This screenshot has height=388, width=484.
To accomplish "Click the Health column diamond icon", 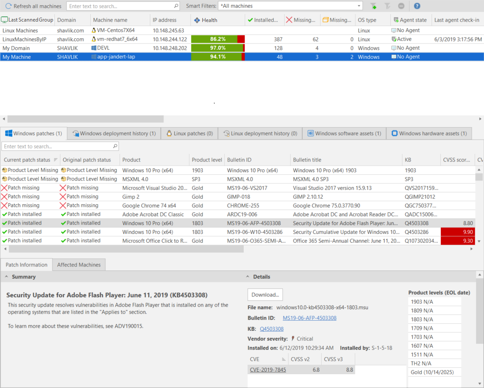I will pos(197,20).
